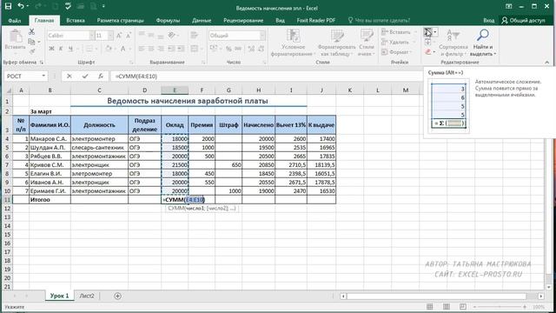The image size is (556, 313).
Task: Click the Ribbon Display Options icon
Action: 508,6
